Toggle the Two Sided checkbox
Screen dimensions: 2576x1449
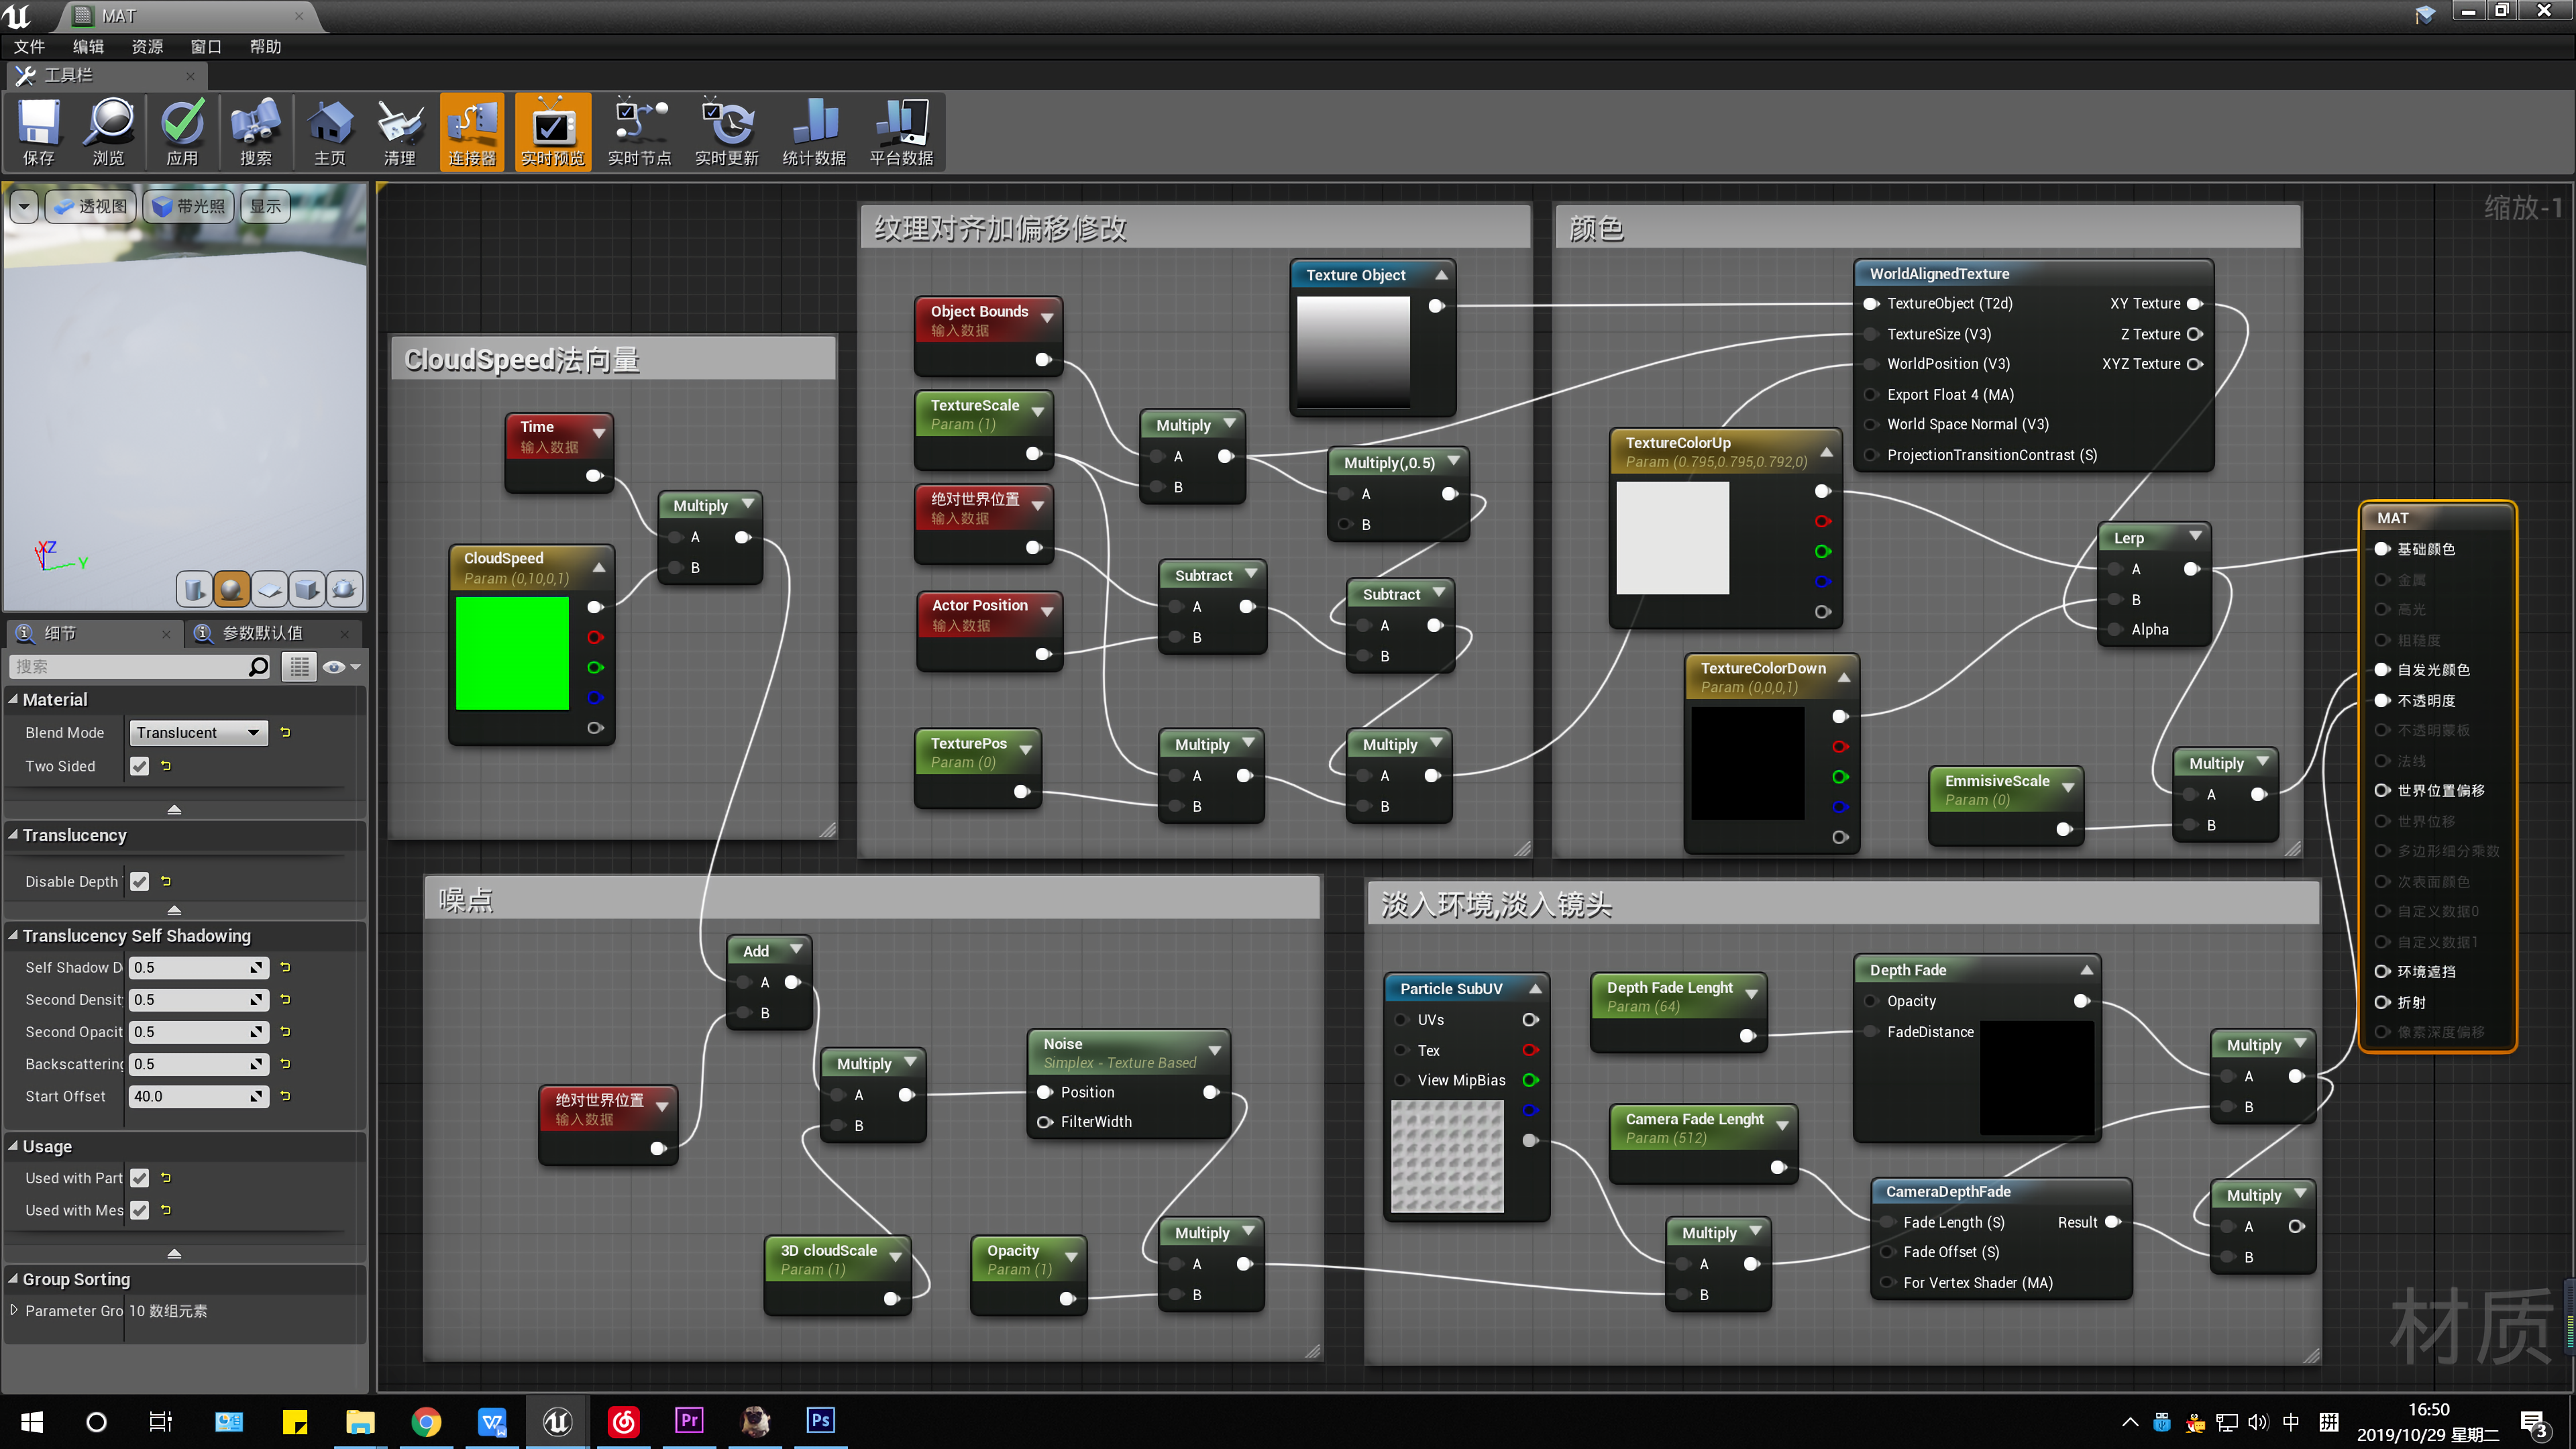pyautogui.click(x=140, y=766)
